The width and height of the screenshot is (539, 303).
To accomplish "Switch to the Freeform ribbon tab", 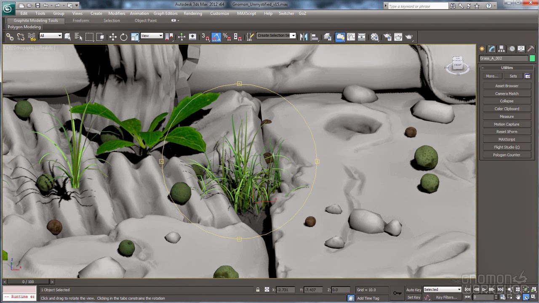I will pyautogui.click(x=80, y=21).
